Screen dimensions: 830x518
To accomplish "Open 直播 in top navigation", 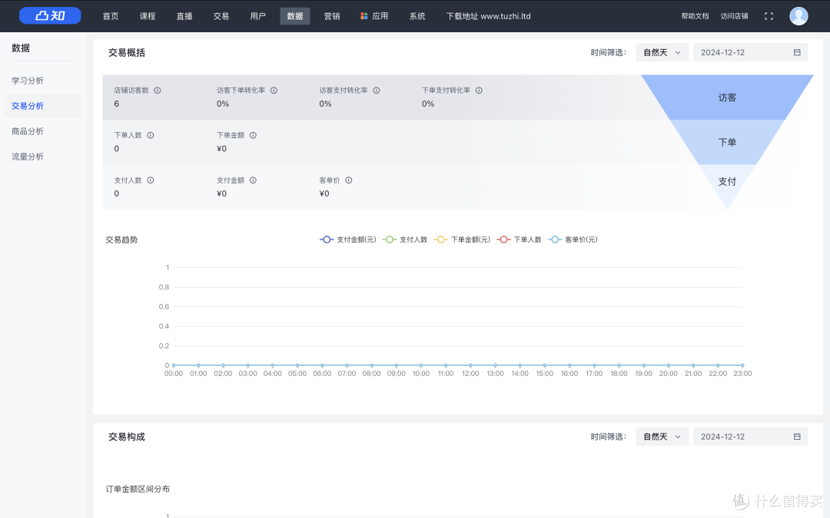I will (184, 16).
